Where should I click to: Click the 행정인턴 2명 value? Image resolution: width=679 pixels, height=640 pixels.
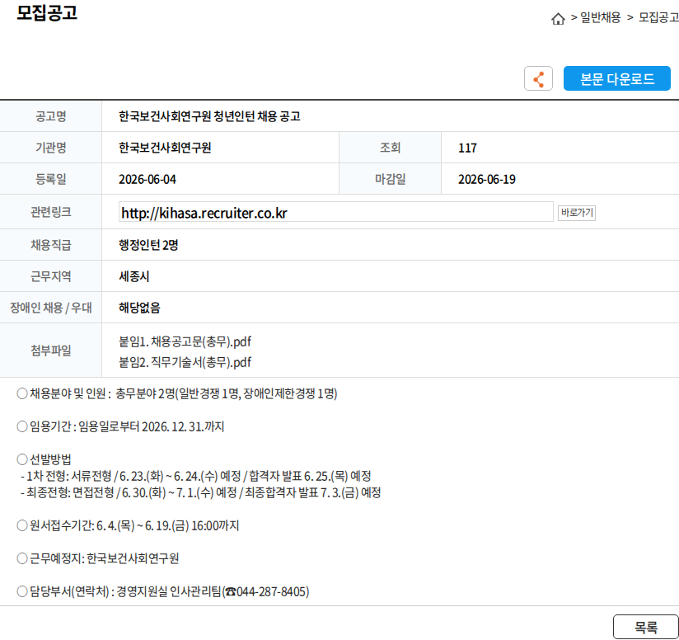click(148, 245)
